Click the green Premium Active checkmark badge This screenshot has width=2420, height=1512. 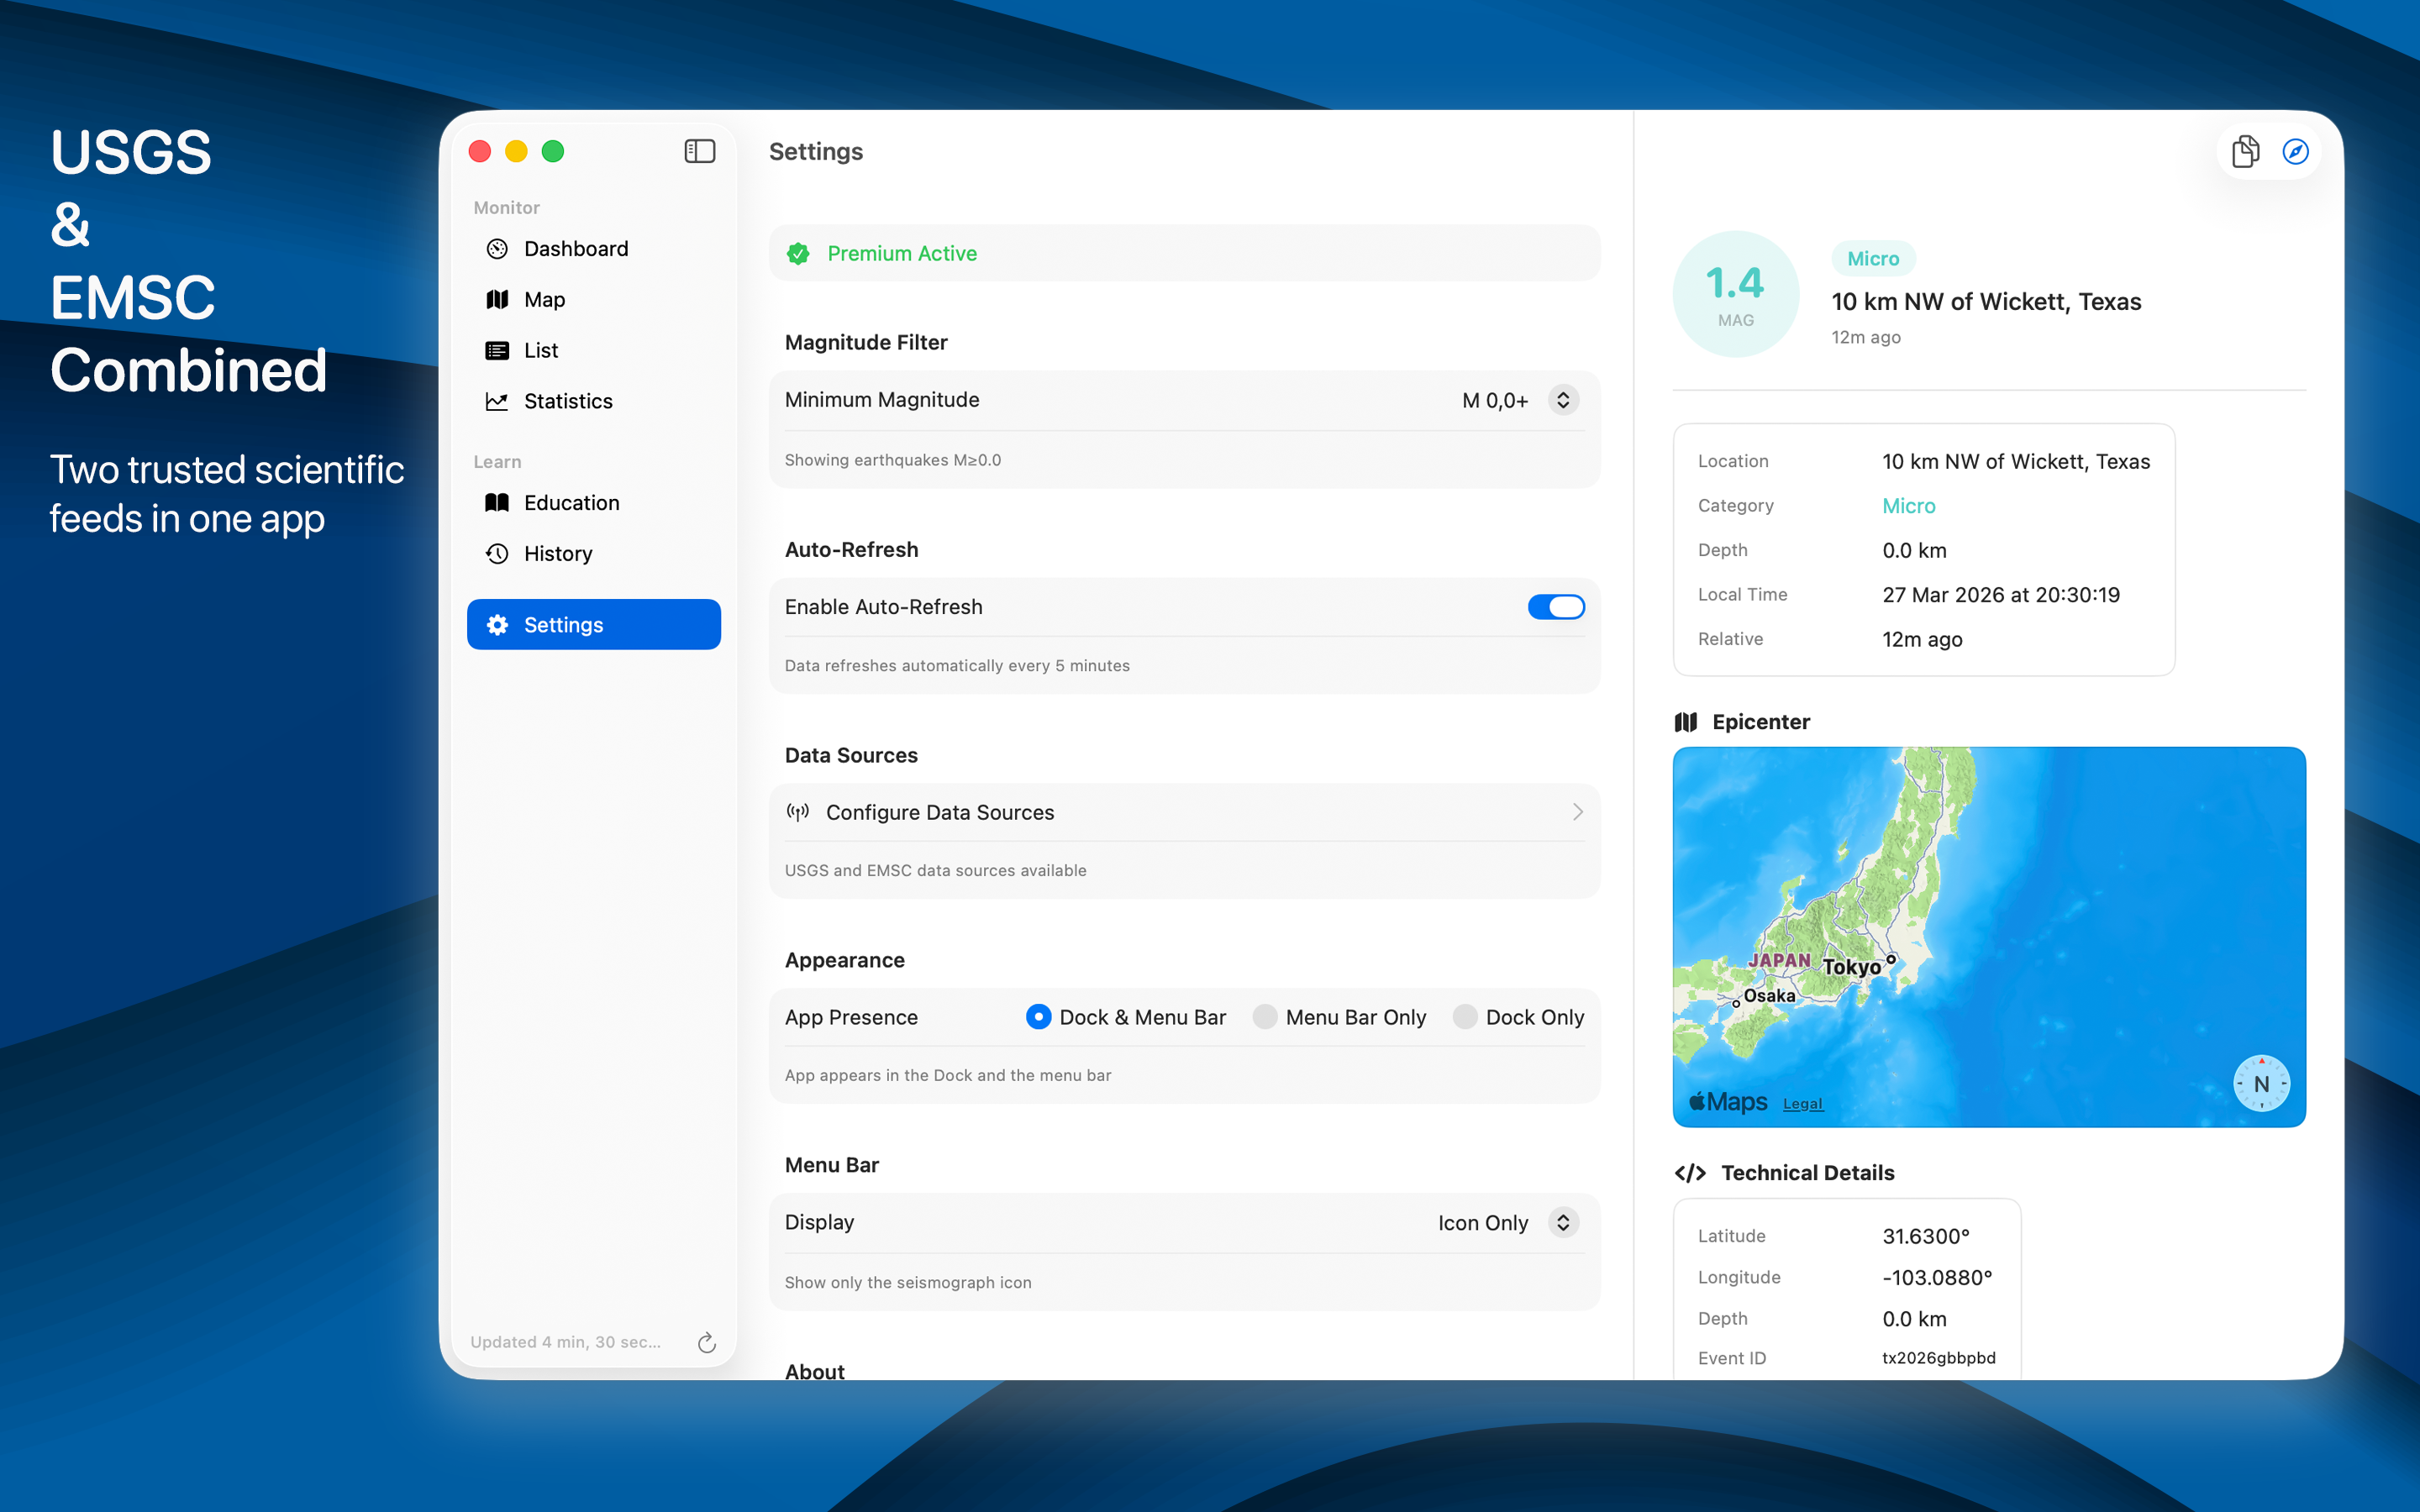pyautogui.click(x=798, y=254)
